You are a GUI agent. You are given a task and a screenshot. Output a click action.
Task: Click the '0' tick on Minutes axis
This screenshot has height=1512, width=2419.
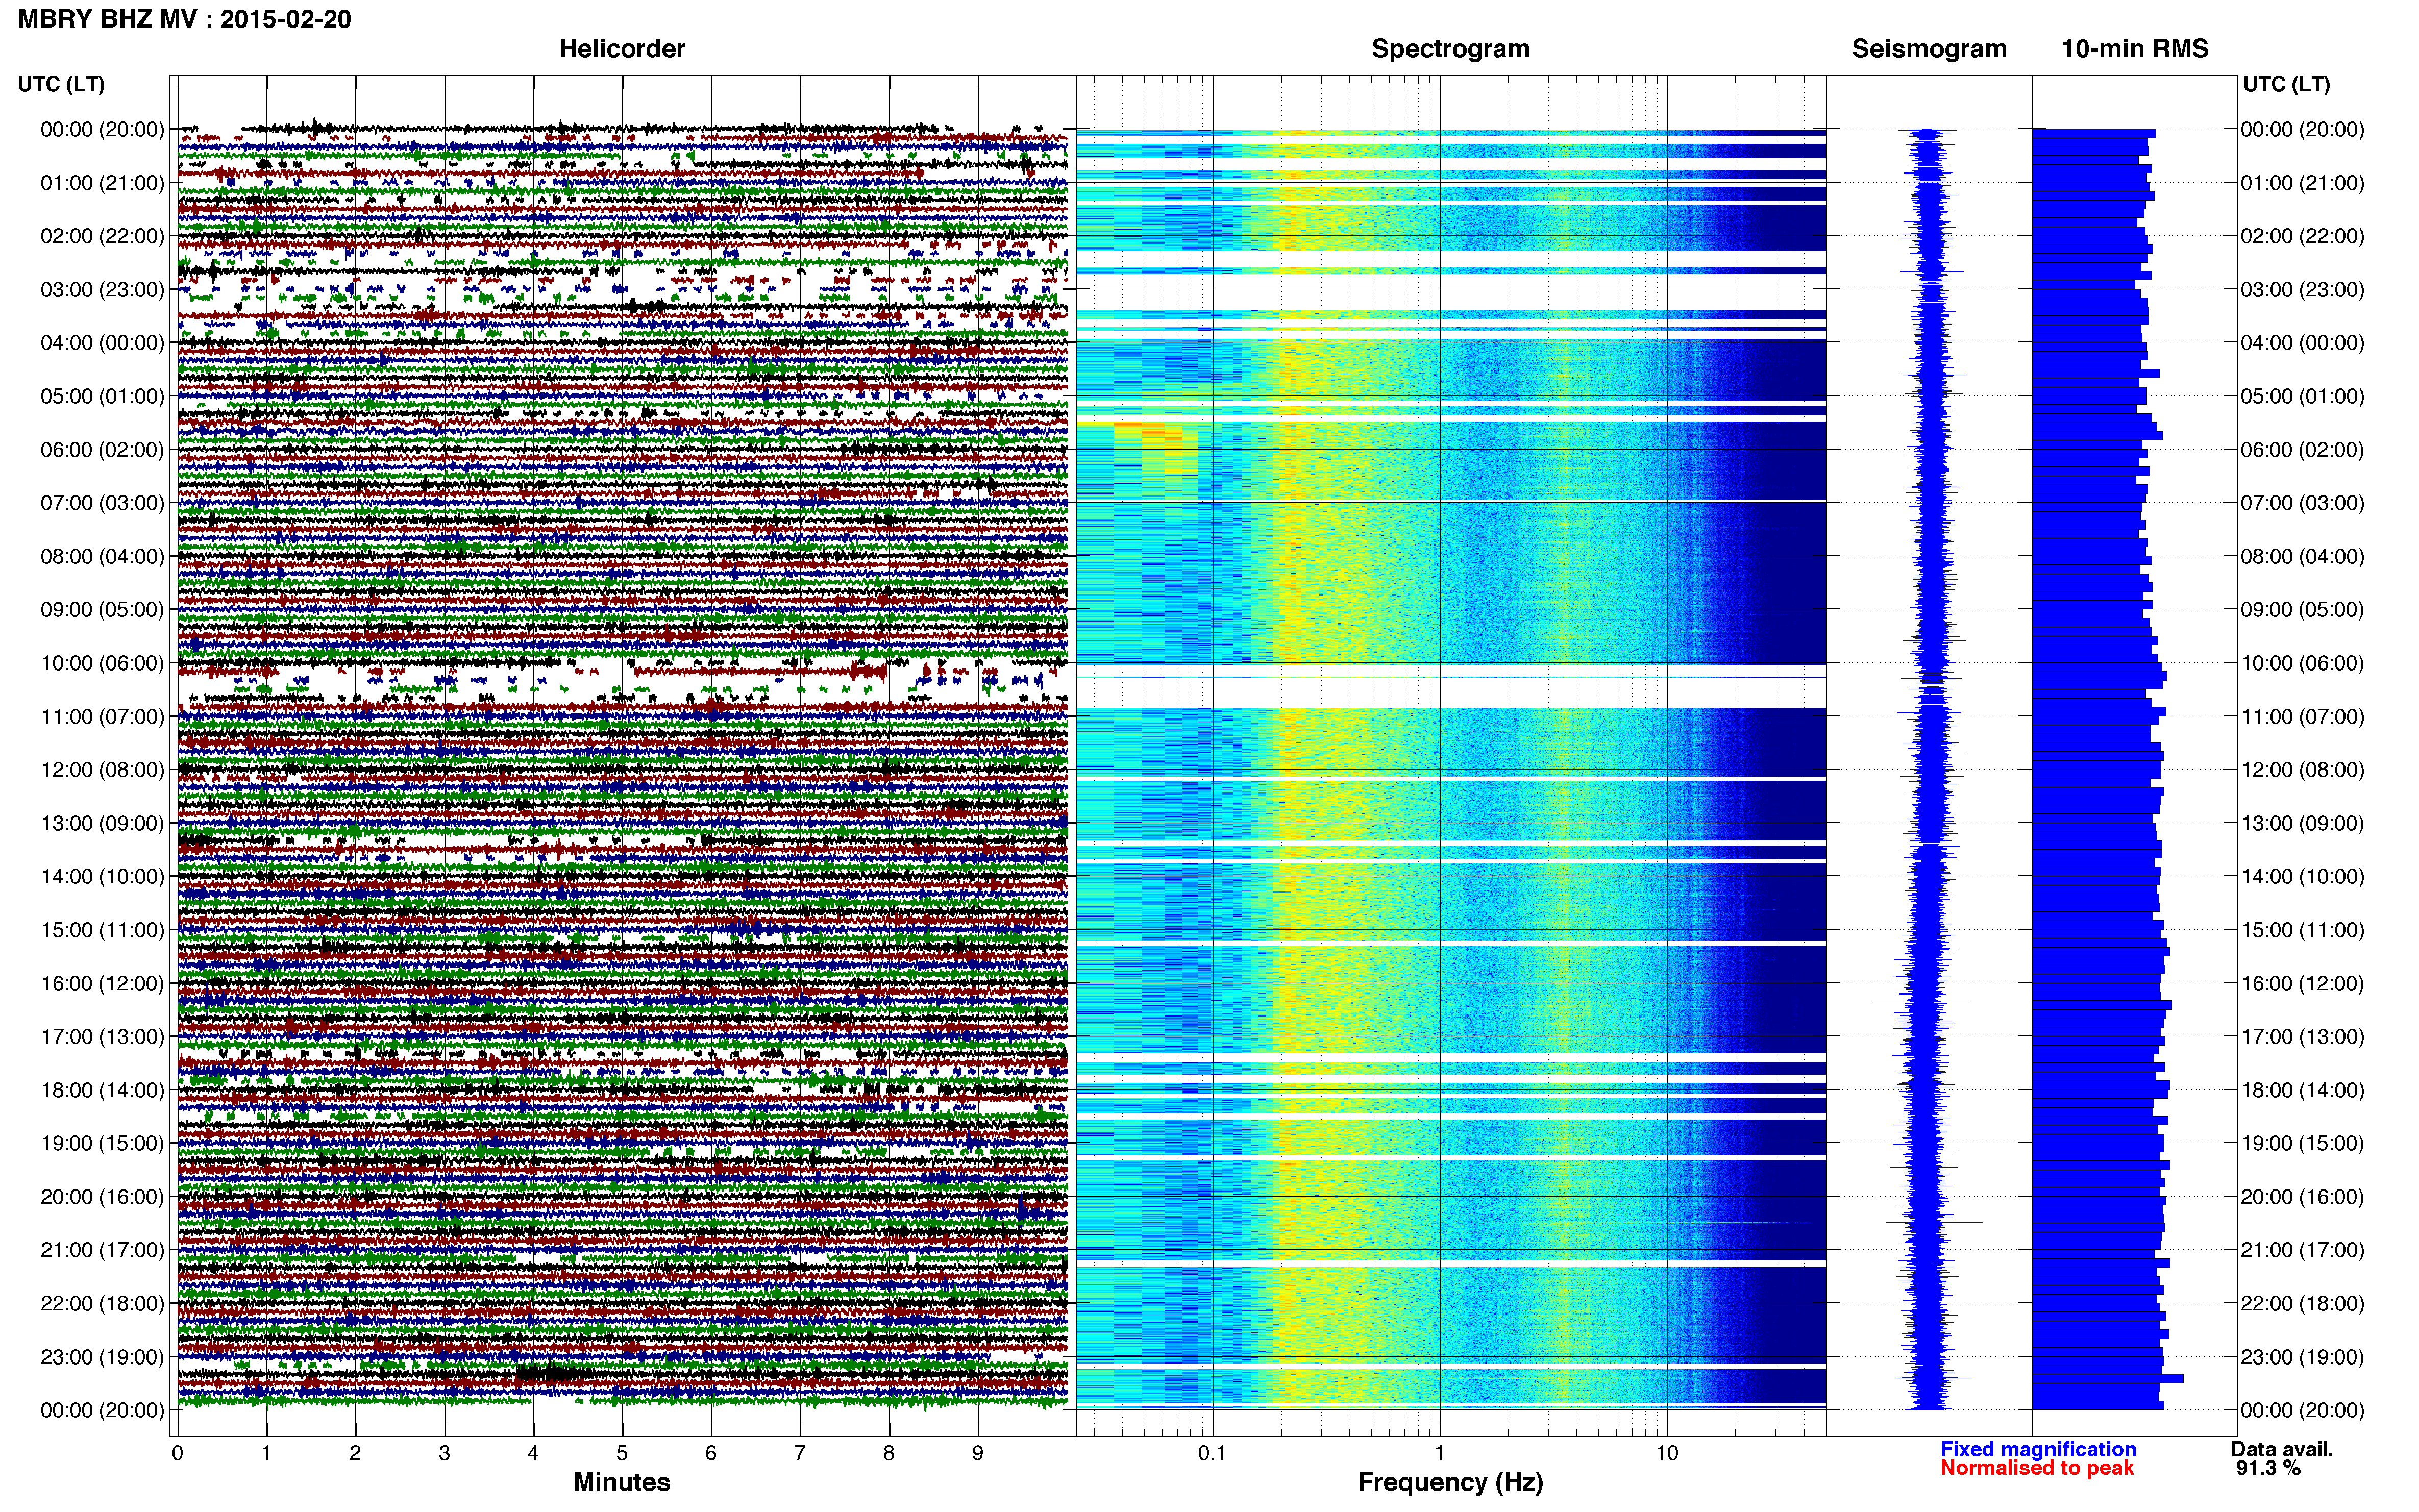[x=177, y=1454]
